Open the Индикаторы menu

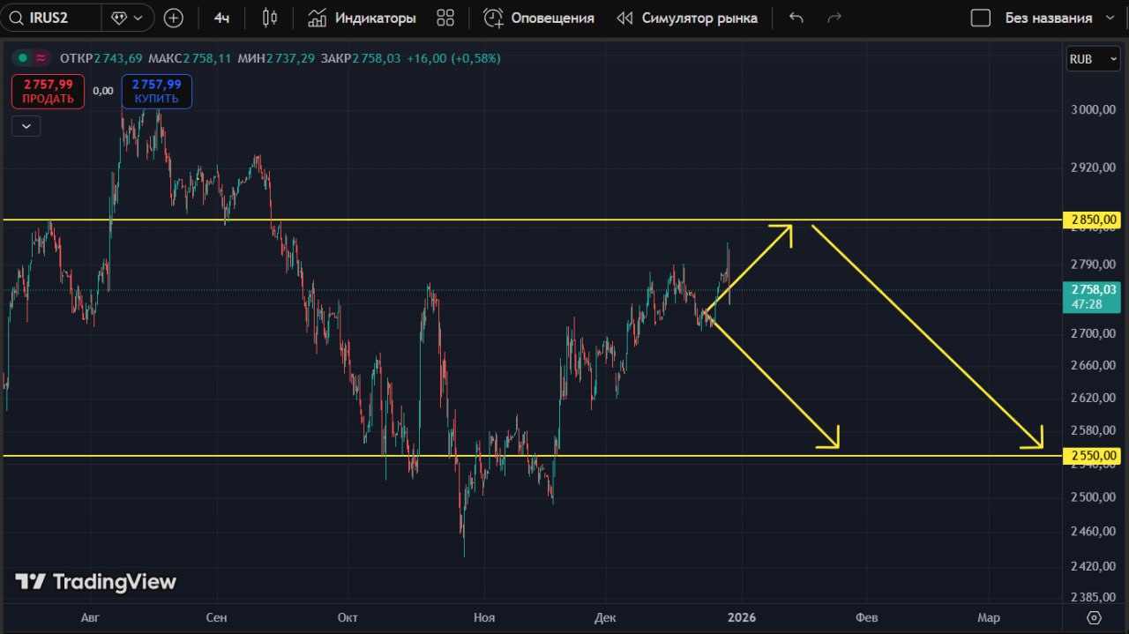[x=362, y=18]
